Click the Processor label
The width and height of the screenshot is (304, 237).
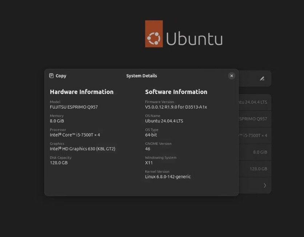[58, 130]
